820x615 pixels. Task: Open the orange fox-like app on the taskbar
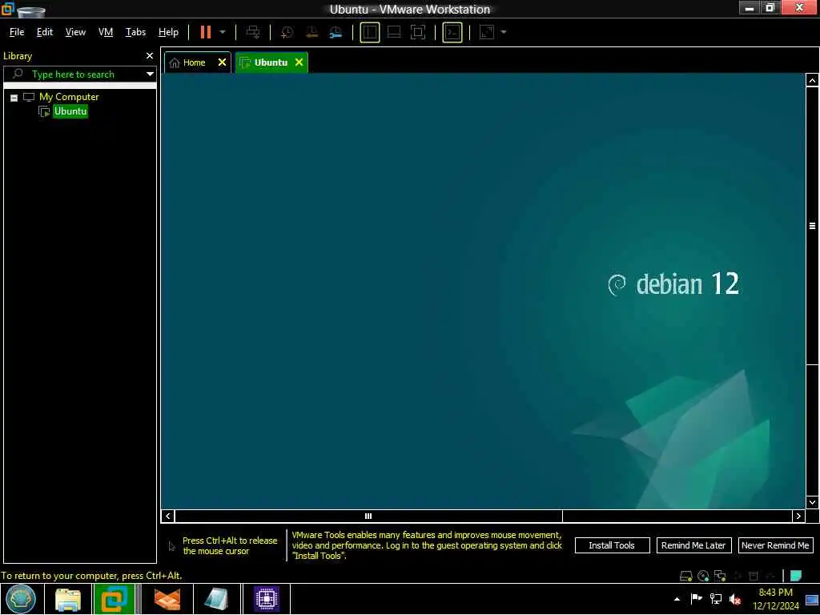167,599
